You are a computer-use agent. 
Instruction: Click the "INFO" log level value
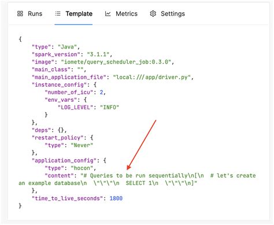[x=109, y=108]
